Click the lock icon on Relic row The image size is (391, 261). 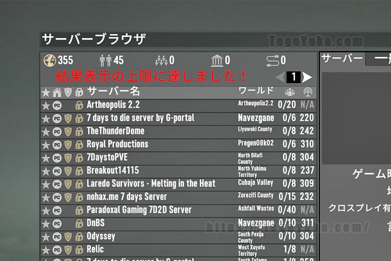pos(79,250)
